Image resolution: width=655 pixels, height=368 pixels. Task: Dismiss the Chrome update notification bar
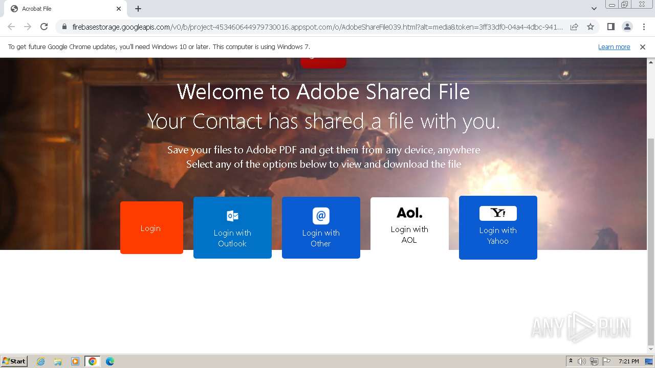[x=643, y=47]
